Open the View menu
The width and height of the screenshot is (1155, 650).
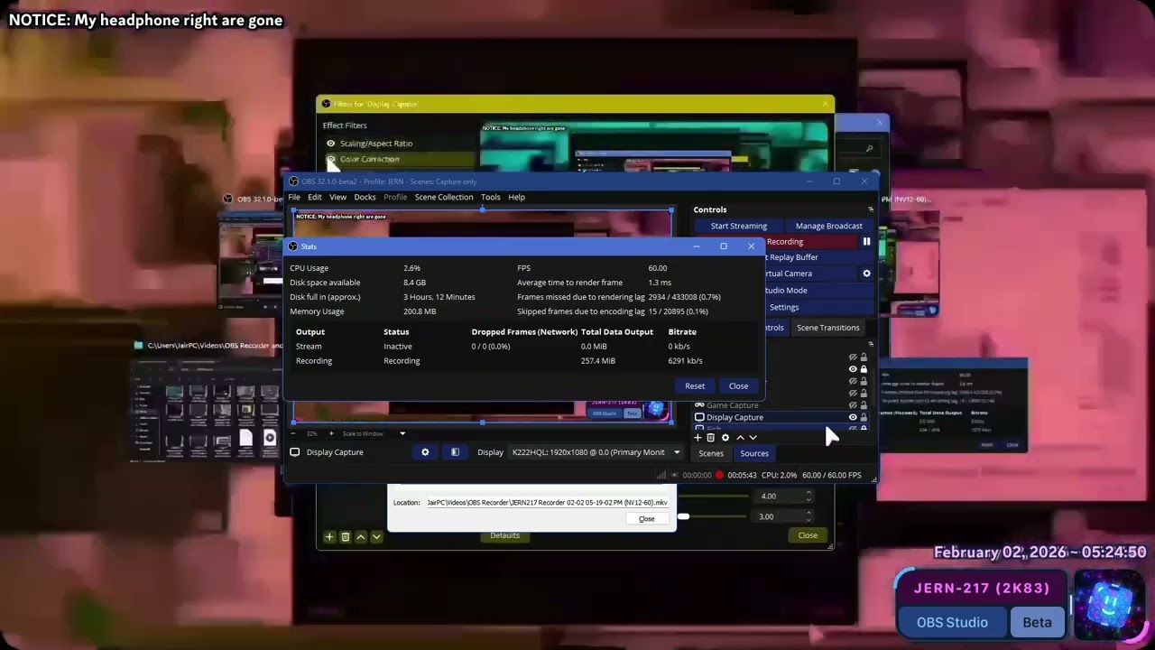coord(337,197)
